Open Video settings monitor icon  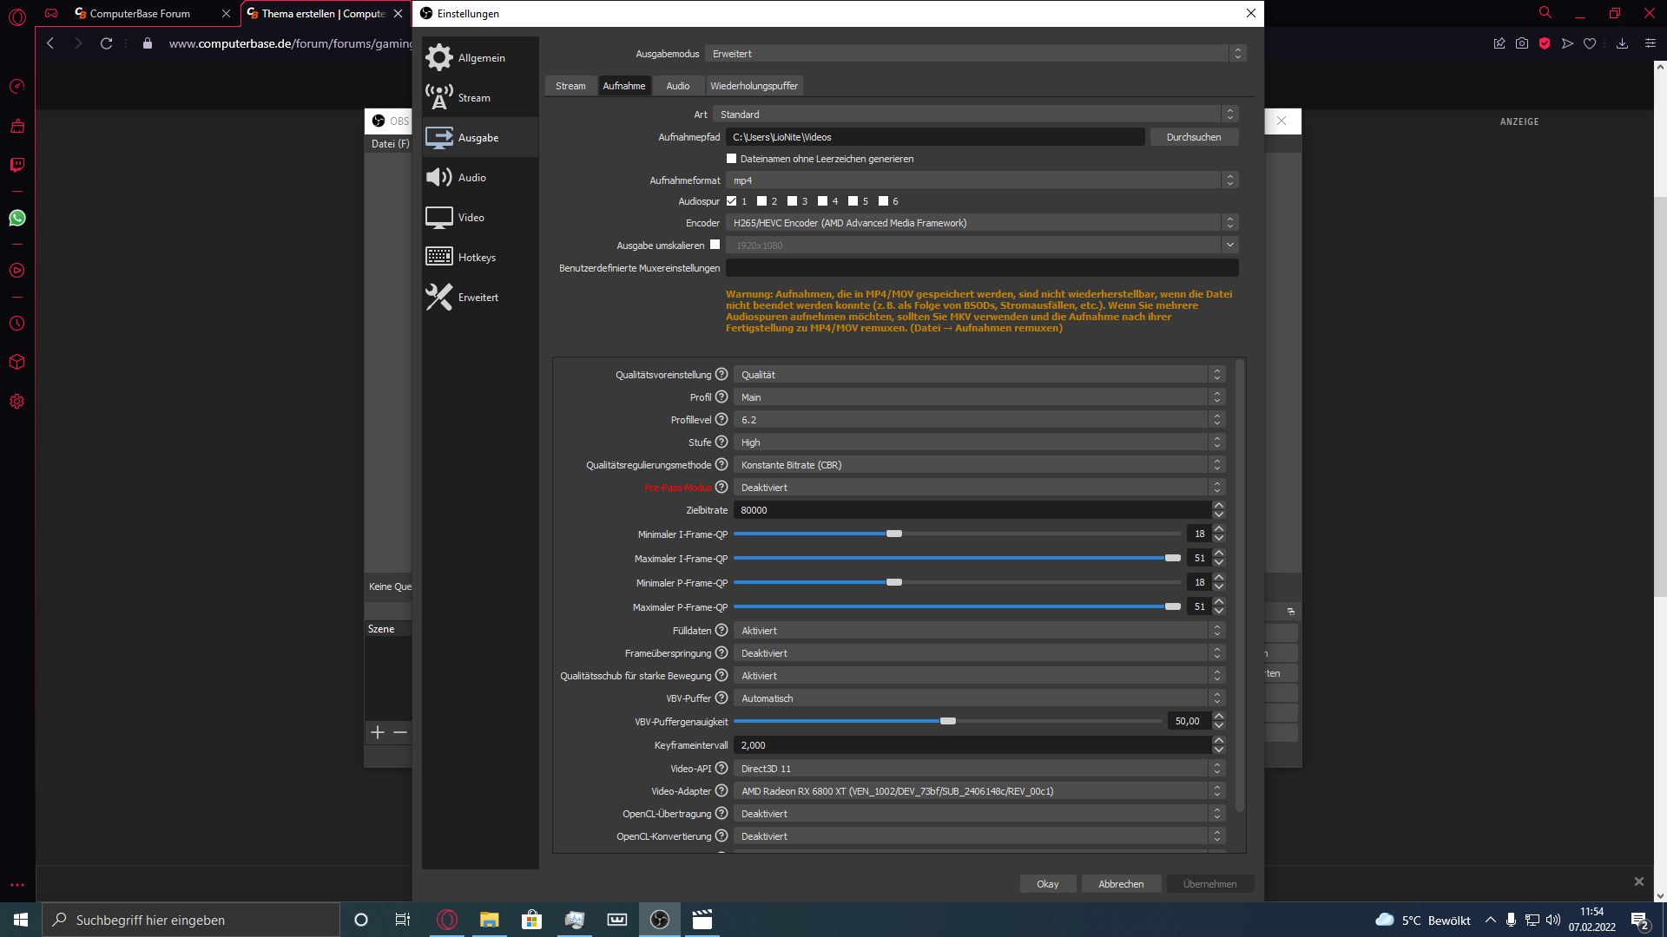(x=439, y=217)
